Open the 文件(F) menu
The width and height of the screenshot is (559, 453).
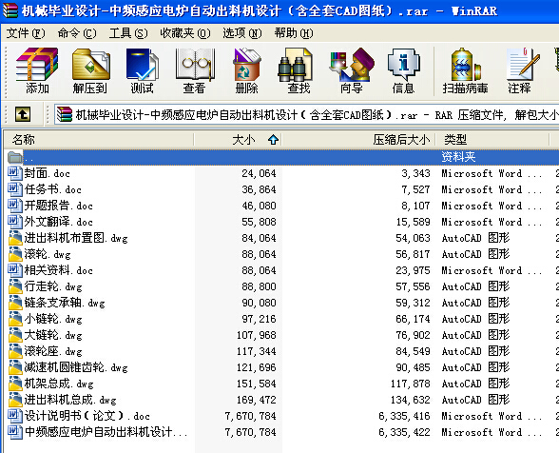[x=26, y=33]
